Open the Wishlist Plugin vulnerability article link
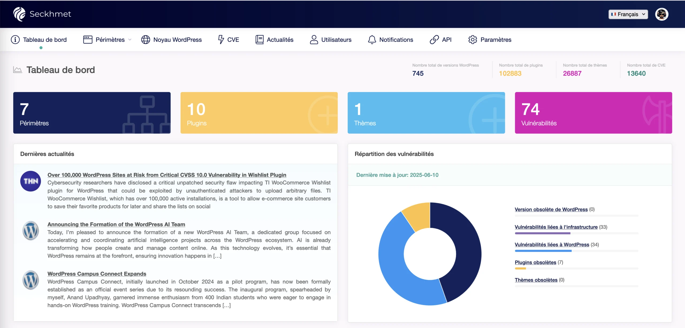 (x=167, y=175)
